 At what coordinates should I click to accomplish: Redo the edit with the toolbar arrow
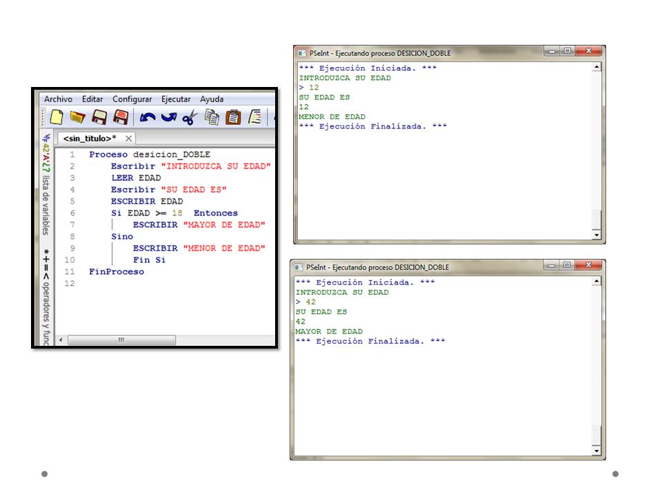[169, 117]
